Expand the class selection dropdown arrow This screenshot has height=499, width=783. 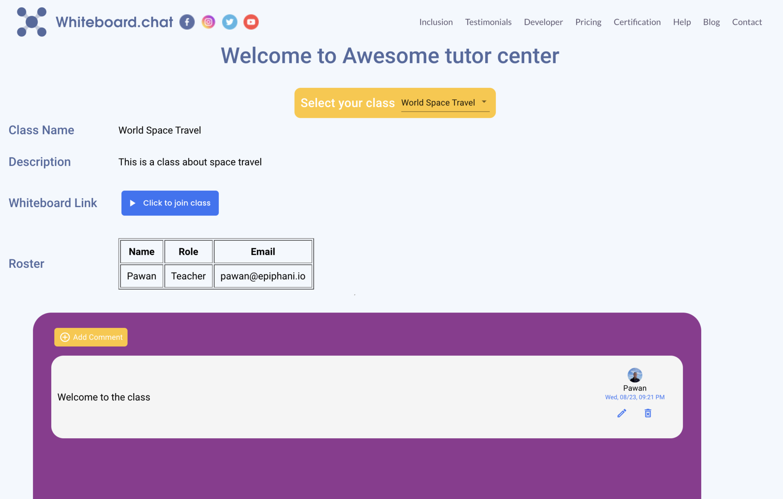click(484, 102)
